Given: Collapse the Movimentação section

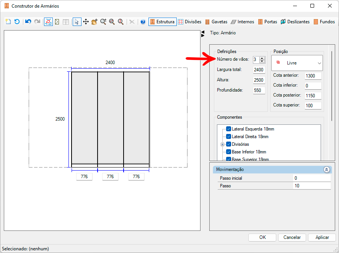Looking at the screenshot, I should (x=326, y=169).
